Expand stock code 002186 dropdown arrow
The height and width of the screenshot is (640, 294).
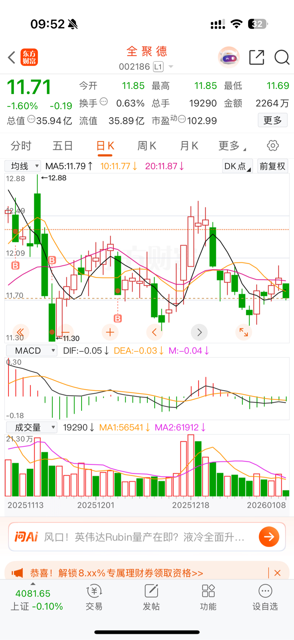point(171,67)
